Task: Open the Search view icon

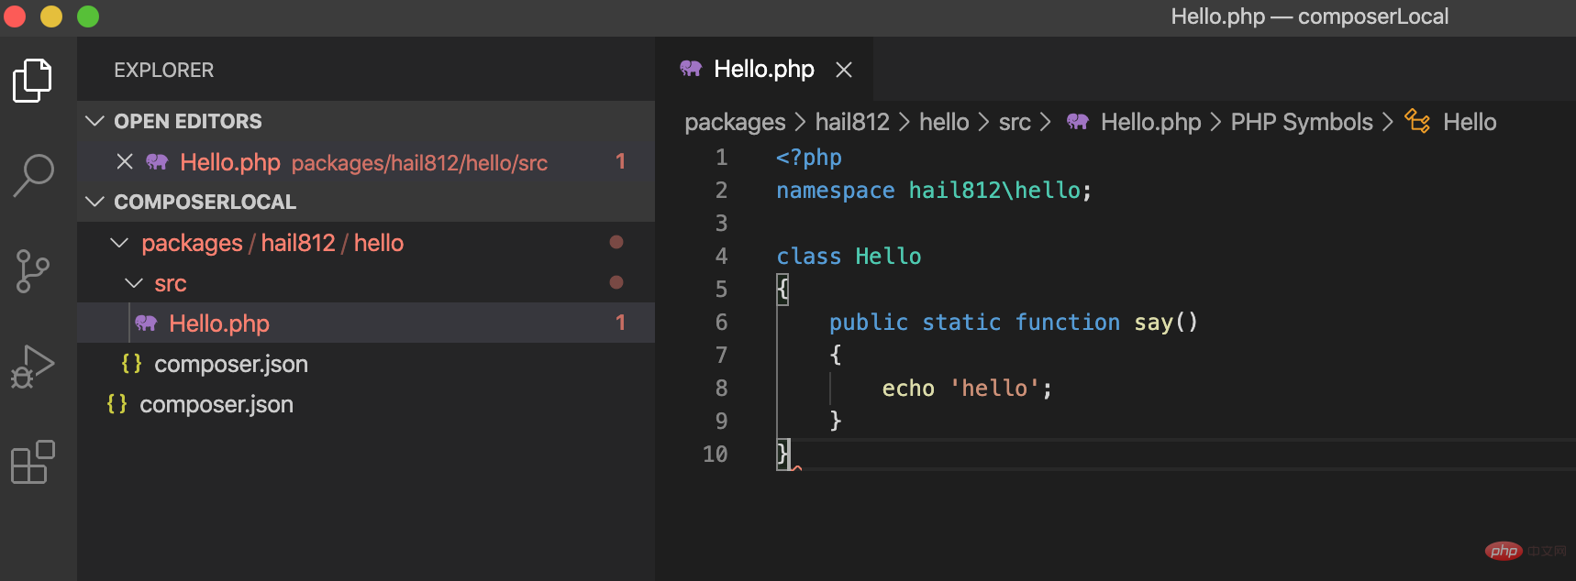Action: coord(34,175)
